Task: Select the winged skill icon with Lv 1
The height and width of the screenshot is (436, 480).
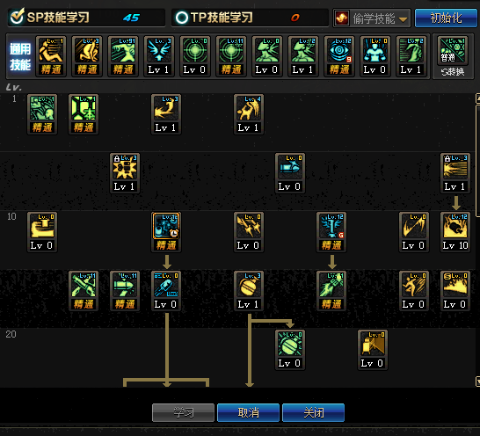Action: coord(159,56)
